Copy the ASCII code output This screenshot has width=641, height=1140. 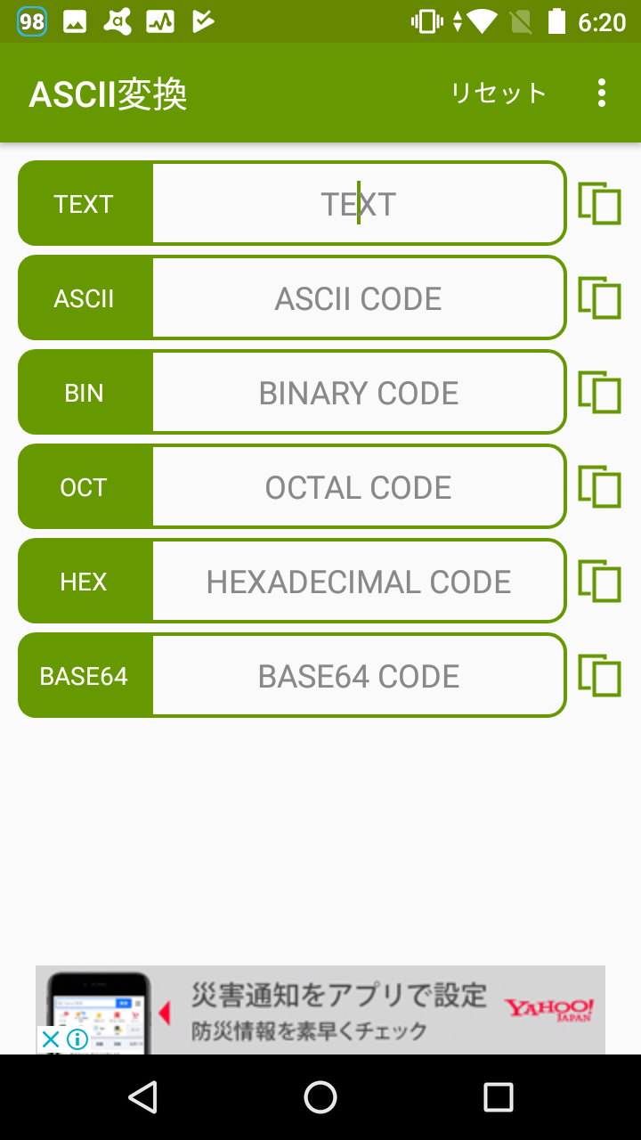coord(600,297)
